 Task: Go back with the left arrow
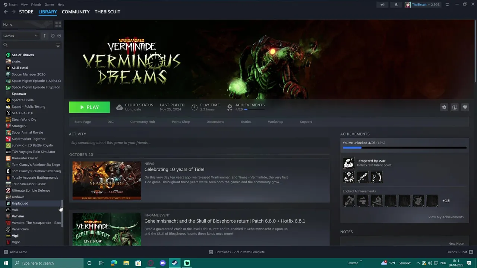(6, 12)
